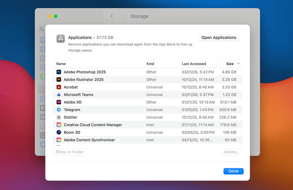Click the Creative Cloud Content Manager icon

59,125
